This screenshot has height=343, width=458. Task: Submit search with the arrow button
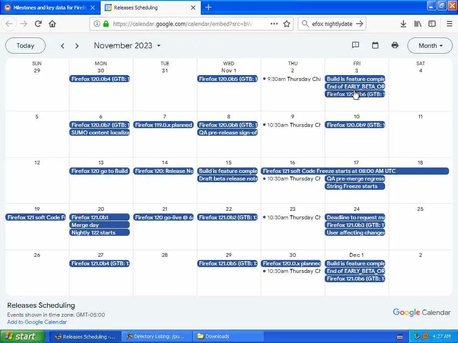point(360,24)
